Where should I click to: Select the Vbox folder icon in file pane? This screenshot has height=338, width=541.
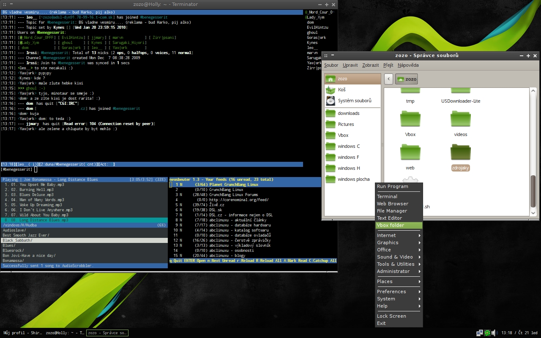click(410, 119)
